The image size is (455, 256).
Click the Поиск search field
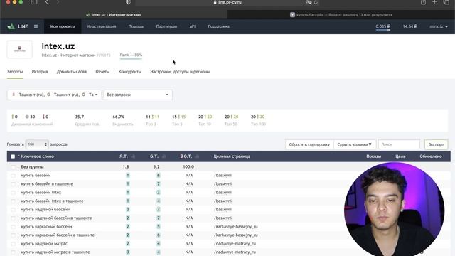pyautogui.click(x=399, y=144)
